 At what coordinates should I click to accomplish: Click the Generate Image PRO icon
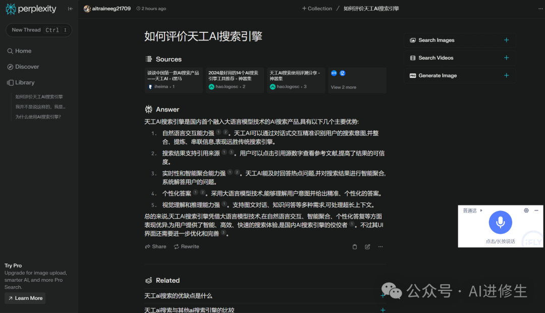[413, 75]
